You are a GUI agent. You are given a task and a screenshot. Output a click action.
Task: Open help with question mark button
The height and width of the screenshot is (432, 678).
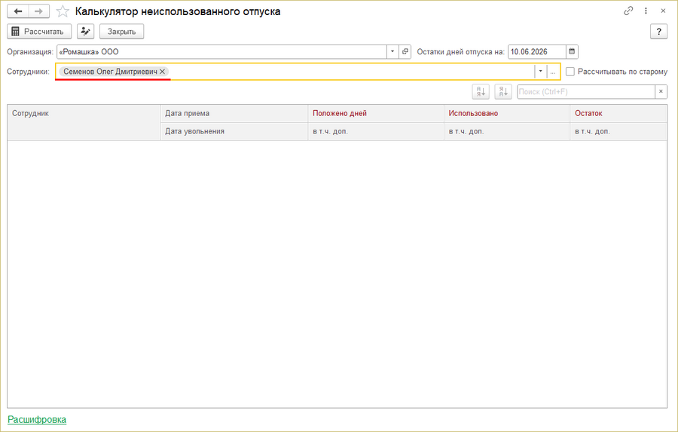point(658,32)
